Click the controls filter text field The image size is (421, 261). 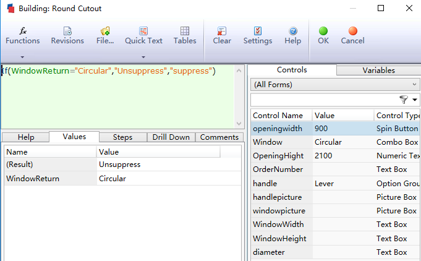click(323, 100)
